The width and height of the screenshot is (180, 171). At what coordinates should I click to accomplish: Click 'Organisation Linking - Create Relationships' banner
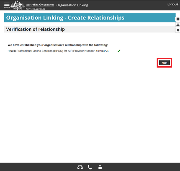90,18
